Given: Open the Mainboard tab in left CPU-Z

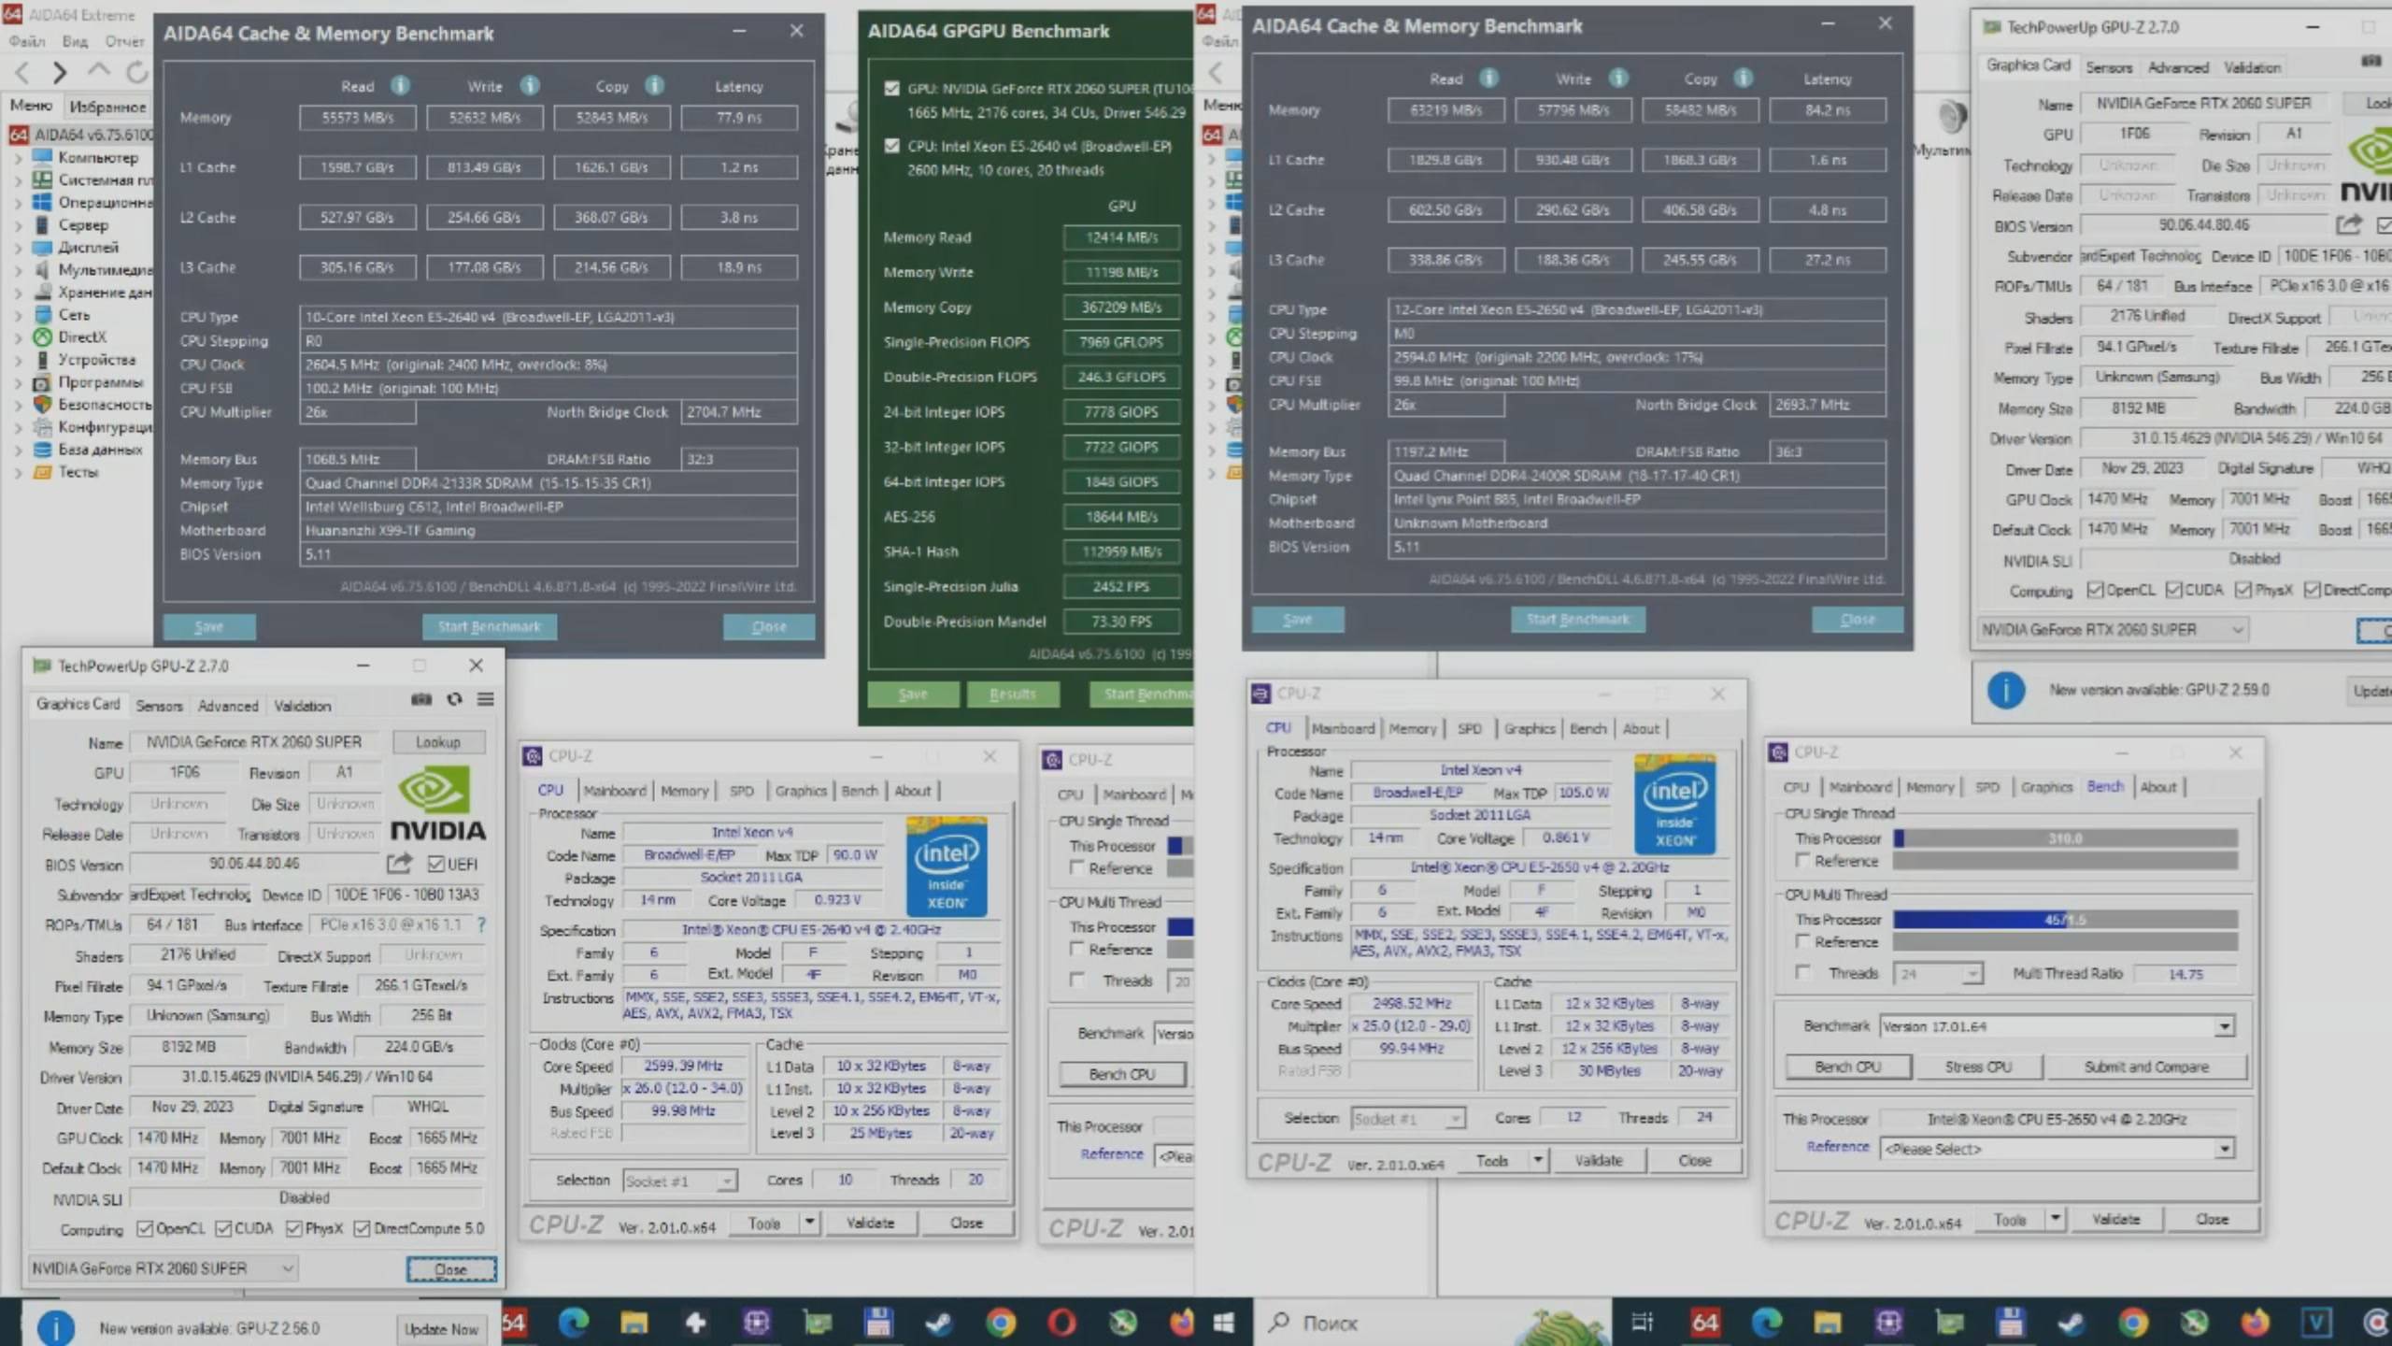Looking at the screenshot, I should pyautogui.click(x=614, y=791).
